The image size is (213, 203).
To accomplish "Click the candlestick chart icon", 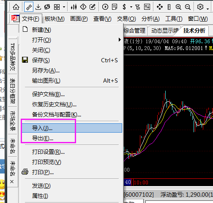I will pyautogui.click(x=74, y=7).
